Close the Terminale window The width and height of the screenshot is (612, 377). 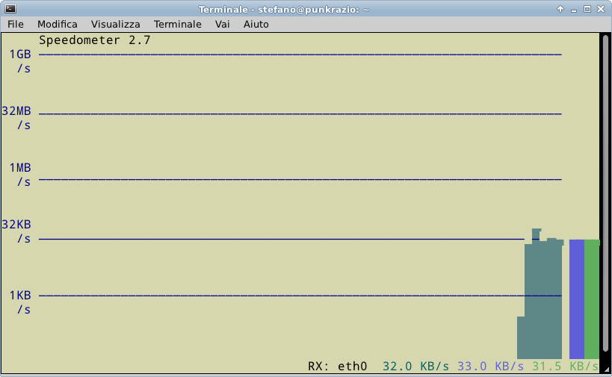[x=601, y=9]
